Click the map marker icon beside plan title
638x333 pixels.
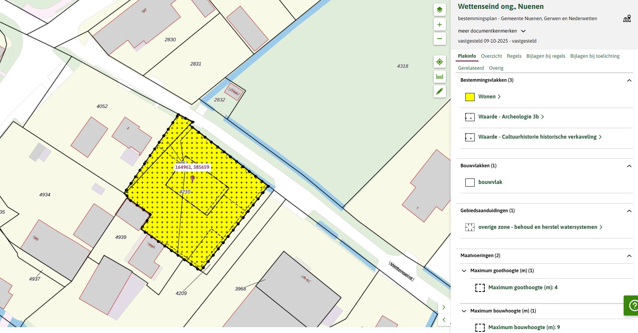pyautogui.click(x=627, y=19)
